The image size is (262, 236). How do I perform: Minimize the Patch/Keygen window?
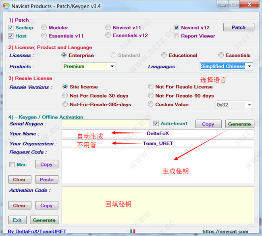(223, 5)
